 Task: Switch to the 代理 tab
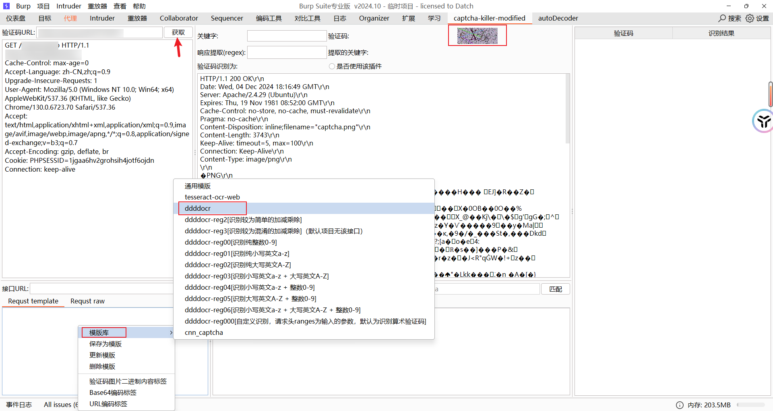pyautogui.click(x=70, y=18)
